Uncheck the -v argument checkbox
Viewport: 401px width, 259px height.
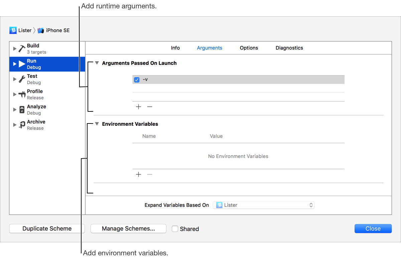tap(137, 80)
